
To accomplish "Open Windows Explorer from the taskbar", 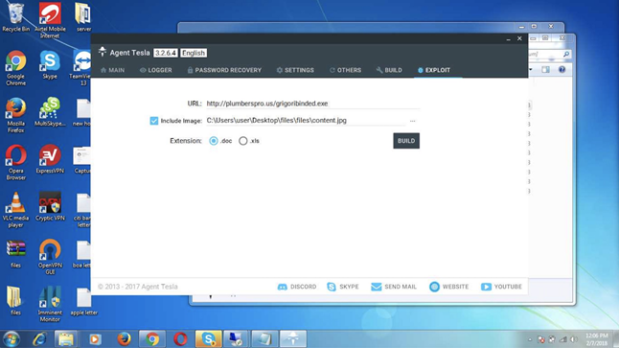I will 65,339.
